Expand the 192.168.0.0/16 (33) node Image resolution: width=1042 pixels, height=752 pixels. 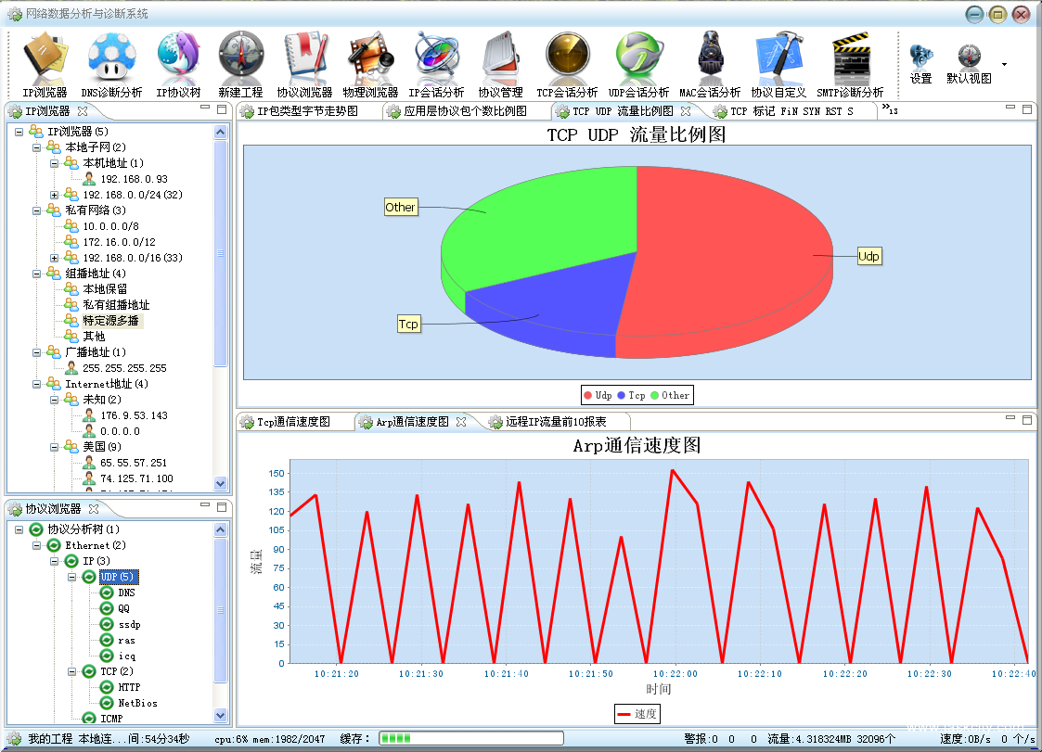click(55, 258)
